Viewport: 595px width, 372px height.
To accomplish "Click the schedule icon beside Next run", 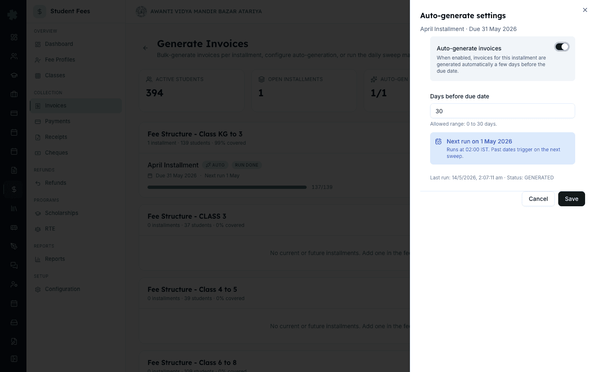I will pos(438,141).
